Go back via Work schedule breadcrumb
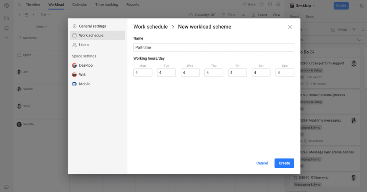Image resolution: width=367 pixels, height=192 pixels. point(151,27)
